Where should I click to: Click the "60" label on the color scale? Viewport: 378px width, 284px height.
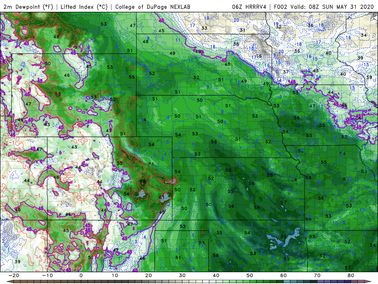[x=283, y=275]
